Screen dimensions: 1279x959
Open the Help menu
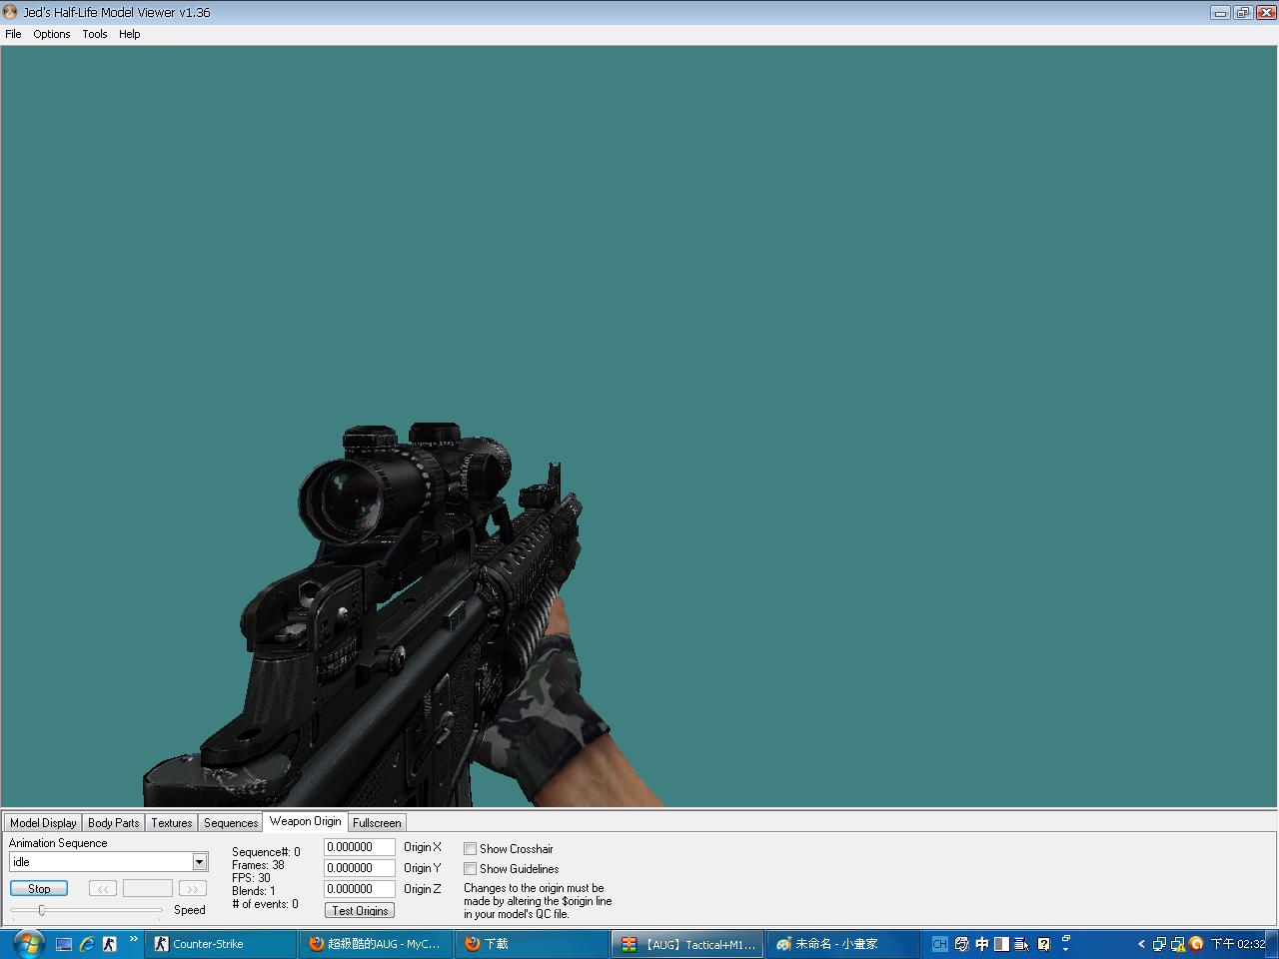[130, 34]
